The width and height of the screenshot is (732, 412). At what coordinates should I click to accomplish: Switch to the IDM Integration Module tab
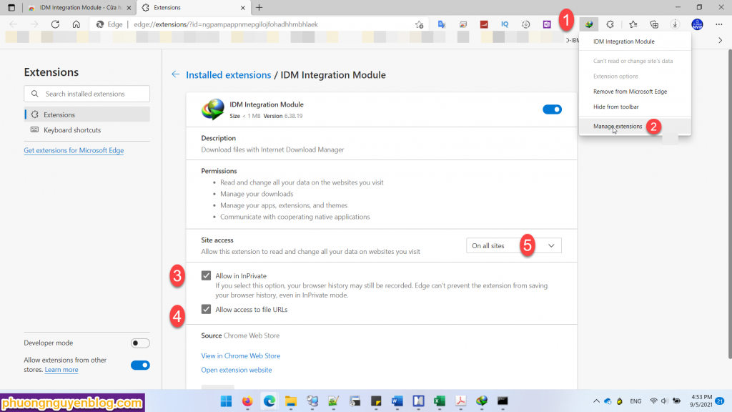pos(79,7)
